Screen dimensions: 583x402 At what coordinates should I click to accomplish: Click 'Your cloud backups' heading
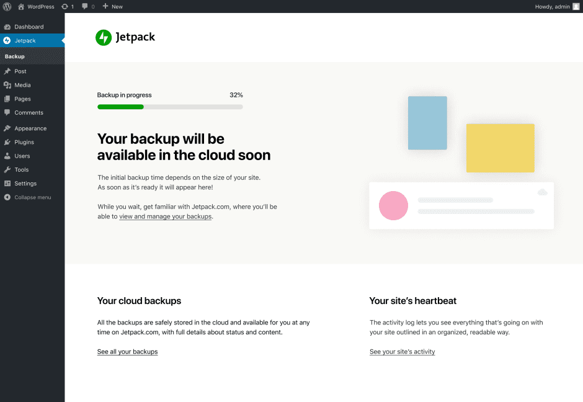click(139, 301)
